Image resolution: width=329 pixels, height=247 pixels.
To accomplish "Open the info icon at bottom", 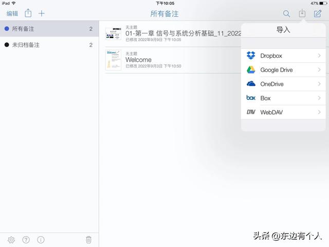I will (41, 240).
